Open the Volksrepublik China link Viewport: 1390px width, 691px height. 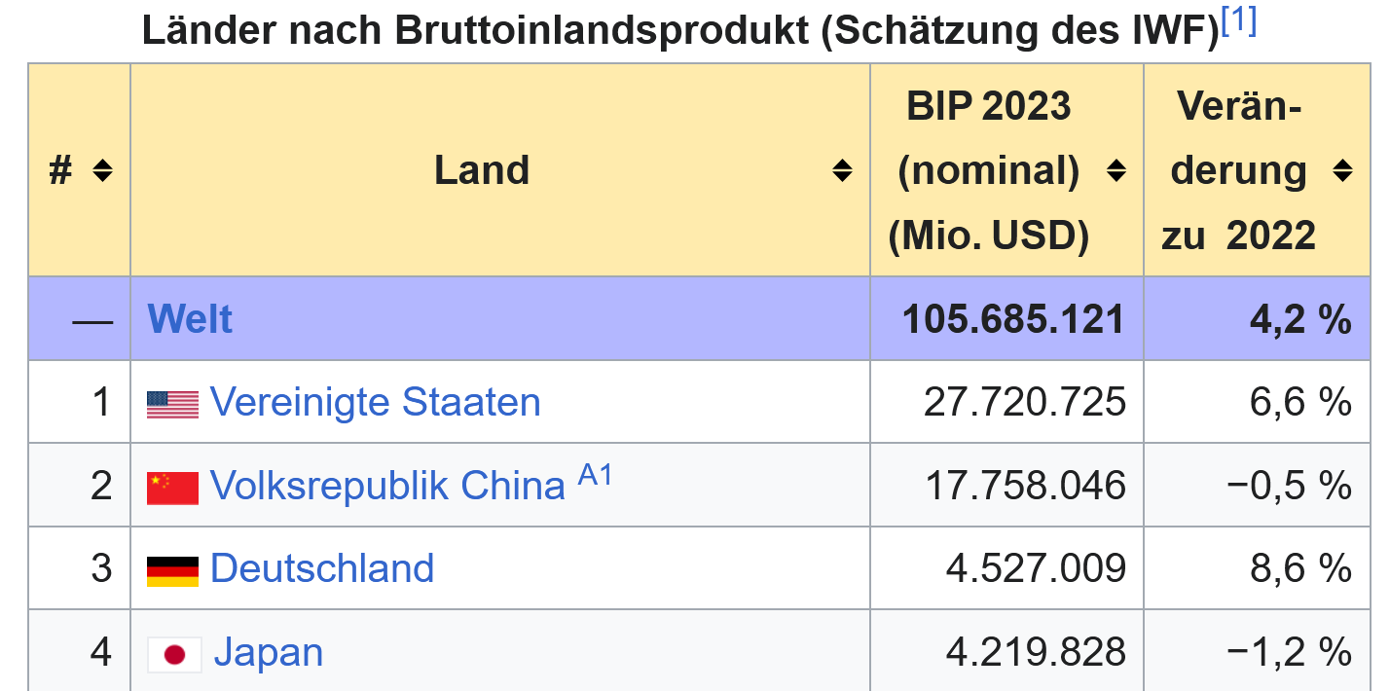coord(387,486)
